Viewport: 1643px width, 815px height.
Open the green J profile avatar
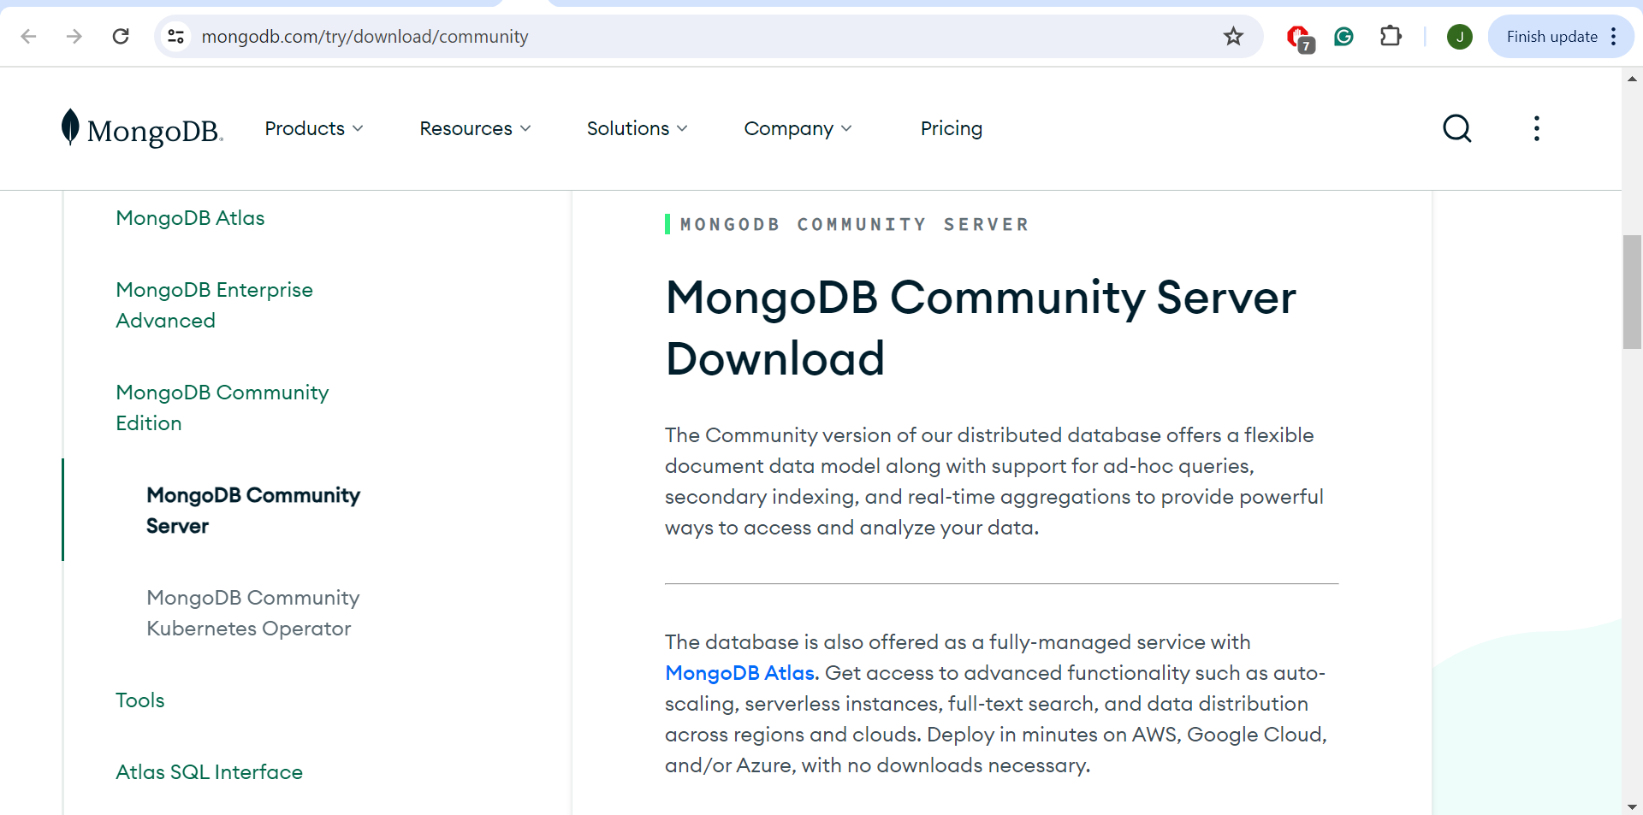[1459, 37]
